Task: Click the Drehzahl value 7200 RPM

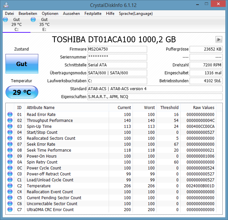Action: [206, 65]
